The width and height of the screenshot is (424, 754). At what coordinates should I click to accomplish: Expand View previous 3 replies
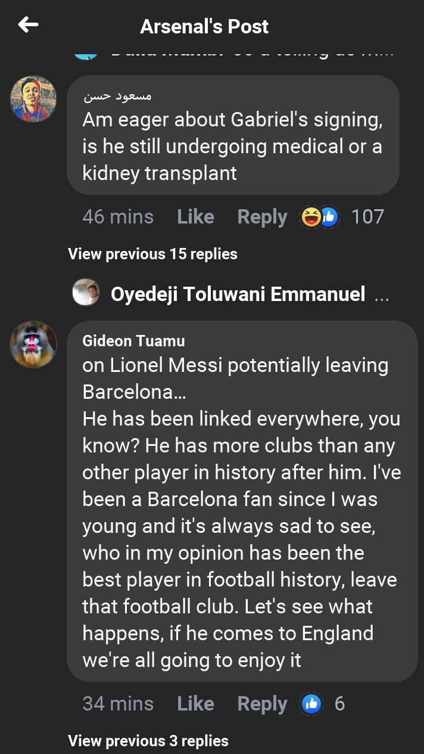point(148,741)
